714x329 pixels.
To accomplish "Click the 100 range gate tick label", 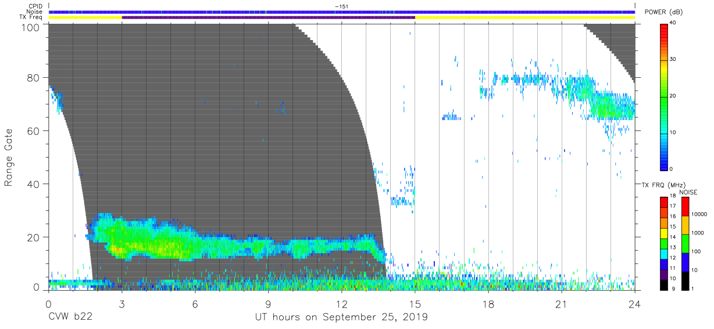I will click(31, 27).
